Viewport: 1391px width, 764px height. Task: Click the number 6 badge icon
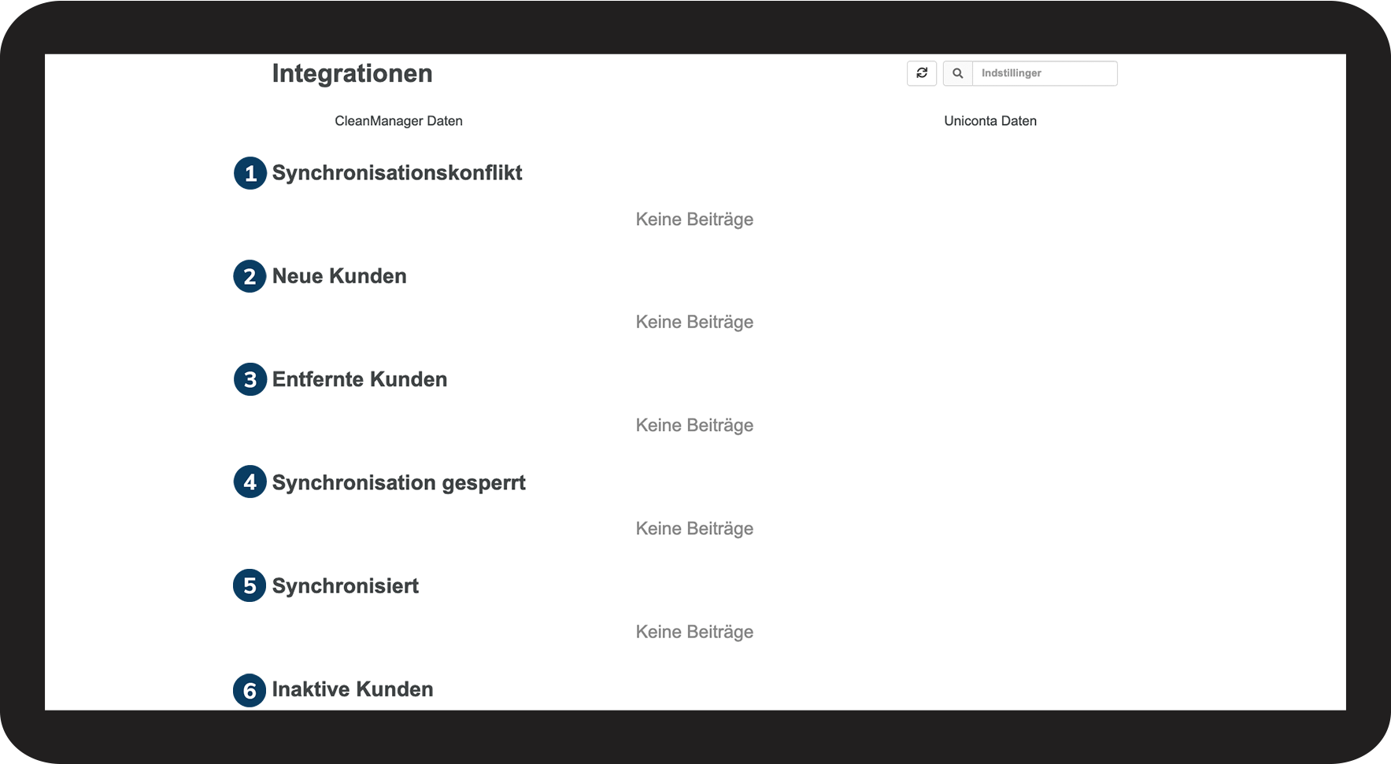click(250, 690)
